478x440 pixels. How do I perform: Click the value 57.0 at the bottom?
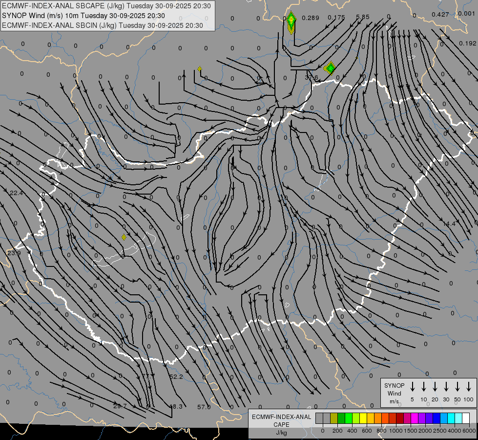click(204, 407)
